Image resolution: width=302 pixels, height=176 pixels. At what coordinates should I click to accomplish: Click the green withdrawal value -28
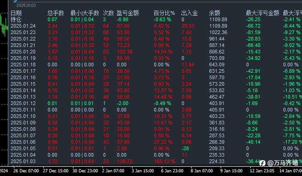pyautogui.click(x=185, y=148)
